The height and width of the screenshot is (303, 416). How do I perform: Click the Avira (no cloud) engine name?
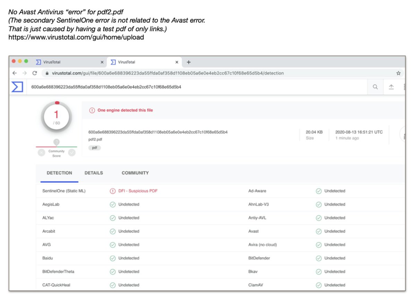pos(262,245)
